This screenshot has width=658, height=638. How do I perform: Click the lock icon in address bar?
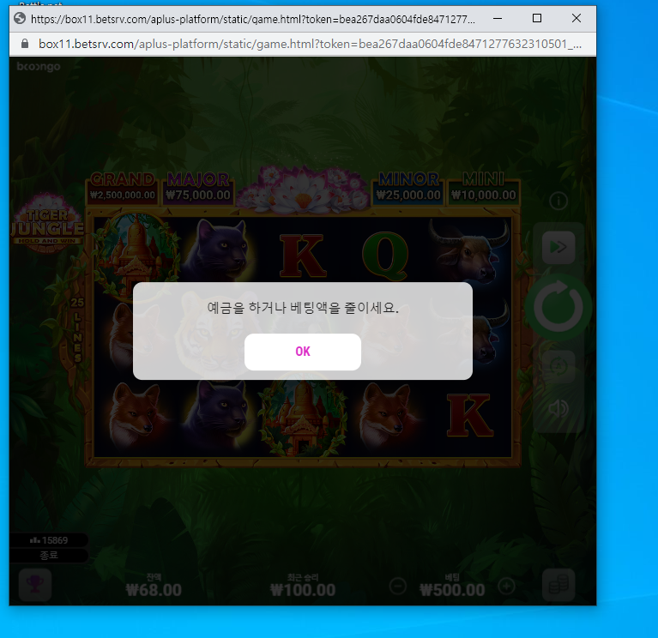tap(25, 44)
